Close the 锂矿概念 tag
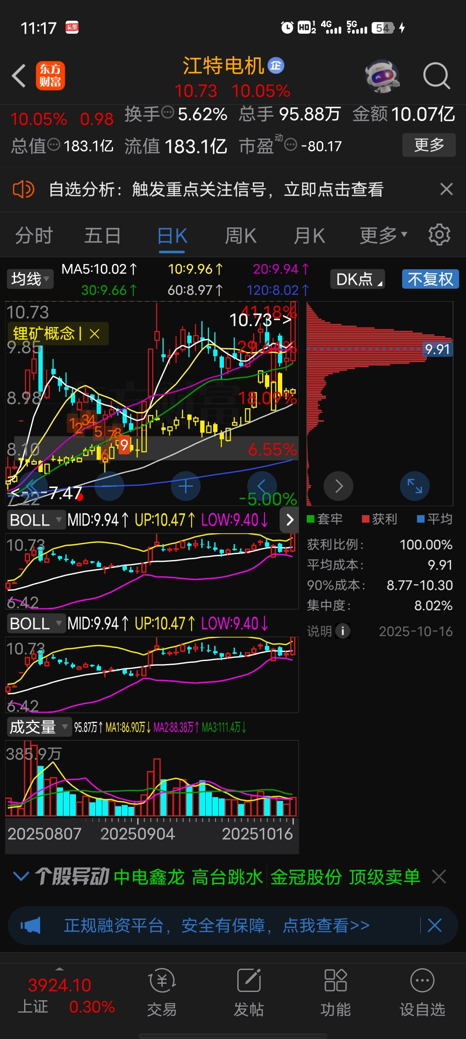The image size is (466, 1039). click(x=94, y=334)
